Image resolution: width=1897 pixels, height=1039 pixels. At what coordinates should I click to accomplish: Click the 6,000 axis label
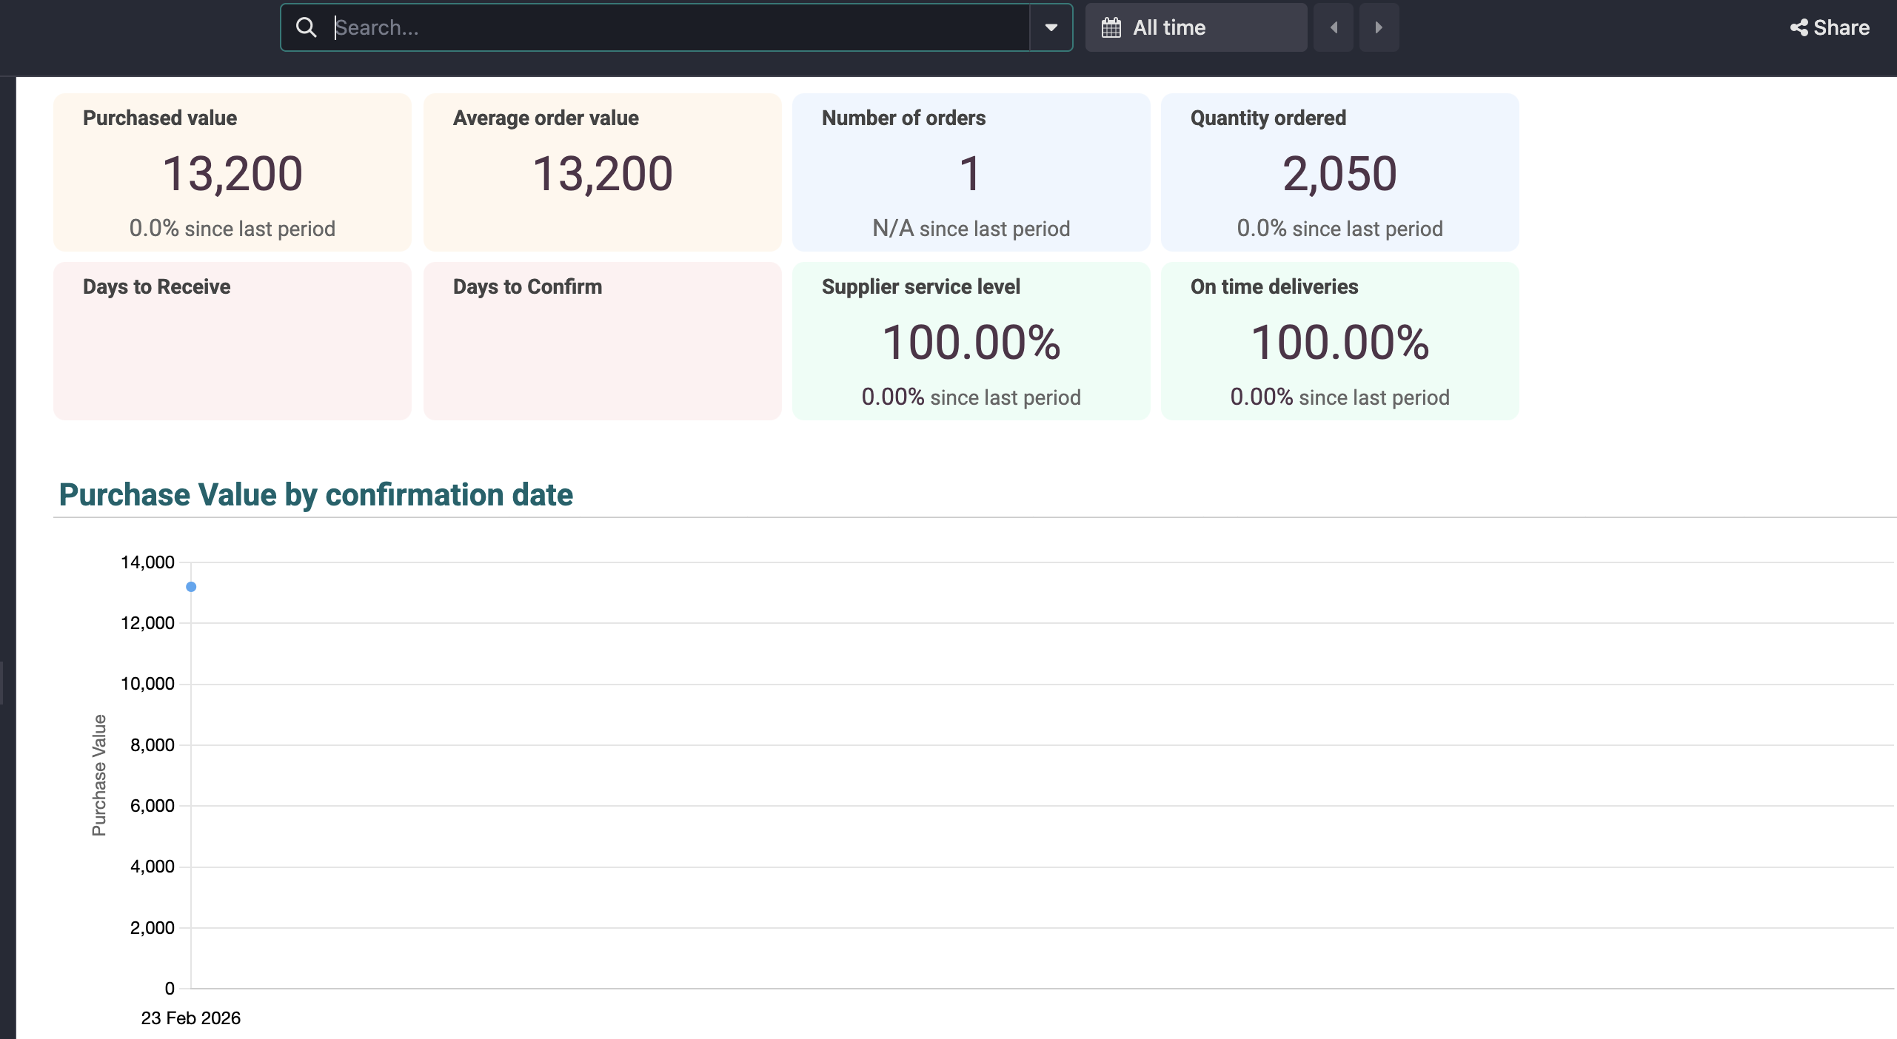[x=153, y=806]
